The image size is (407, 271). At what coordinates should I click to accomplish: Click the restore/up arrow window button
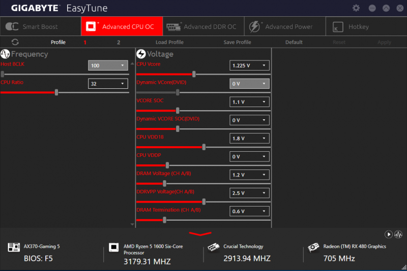(386, 8)
